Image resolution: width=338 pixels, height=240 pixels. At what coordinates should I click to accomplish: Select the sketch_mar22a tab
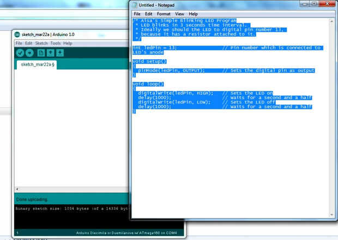pyautogui.click(x=37, y=65)
